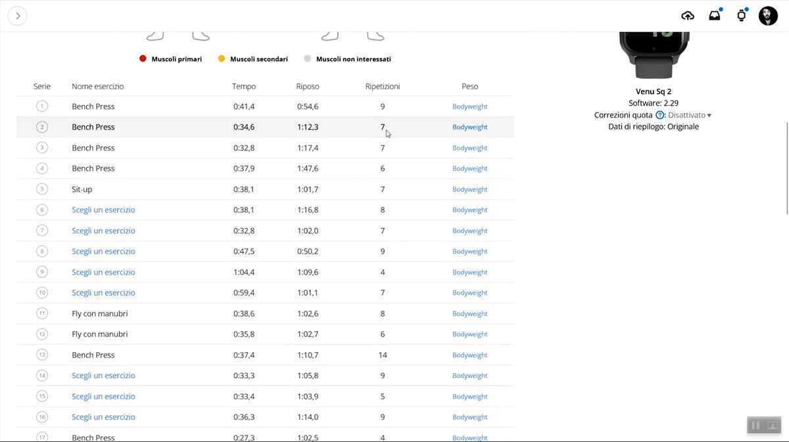Click the pause icon in bottom overlay

click(x=755, y=426)
